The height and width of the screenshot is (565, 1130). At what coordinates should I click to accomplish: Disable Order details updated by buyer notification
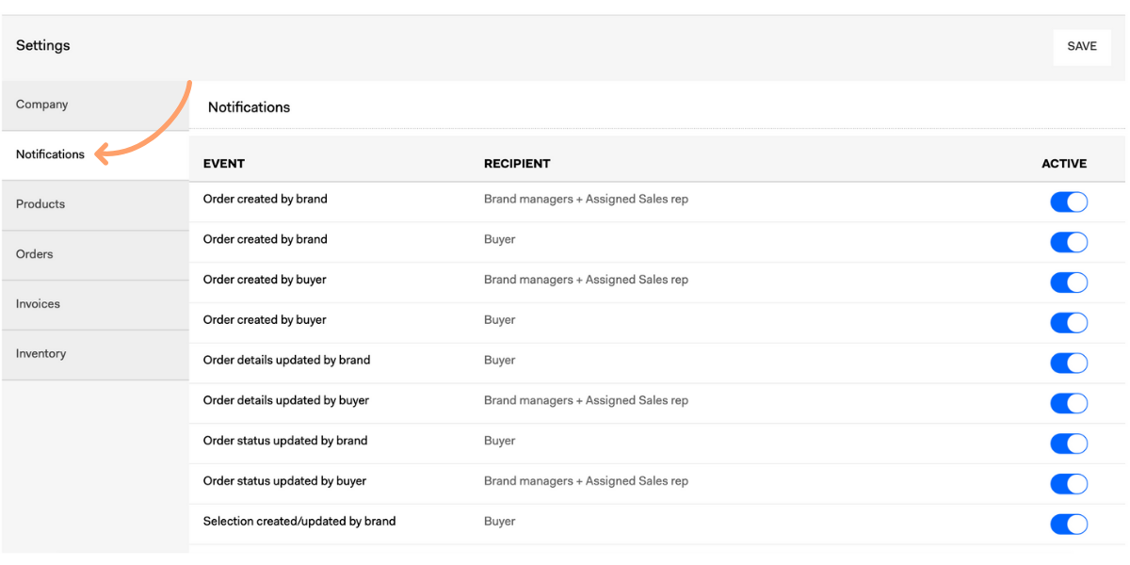coord(1069,403)
